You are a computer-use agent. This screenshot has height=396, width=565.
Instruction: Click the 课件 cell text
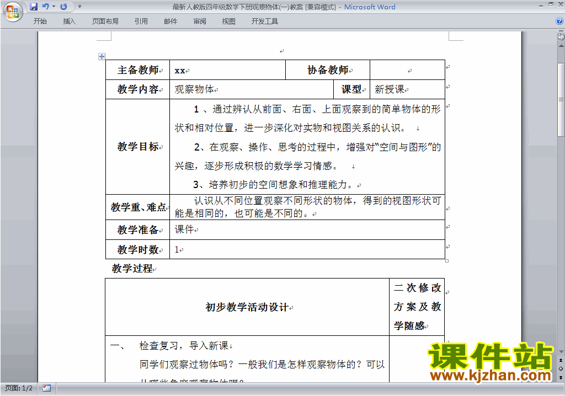(184, 229)
